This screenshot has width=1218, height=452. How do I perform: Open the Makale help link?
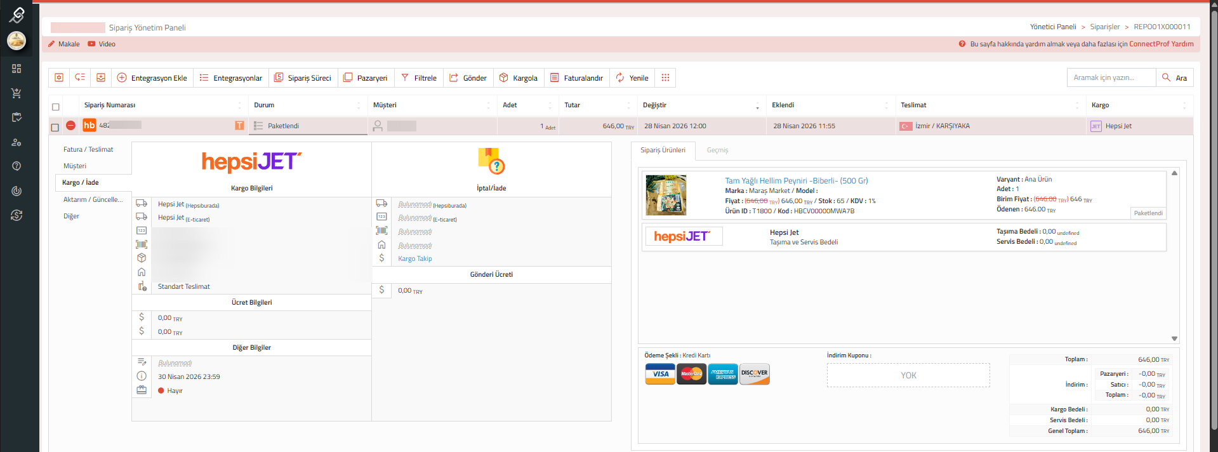pyautogui.click(x=63, y=44)
